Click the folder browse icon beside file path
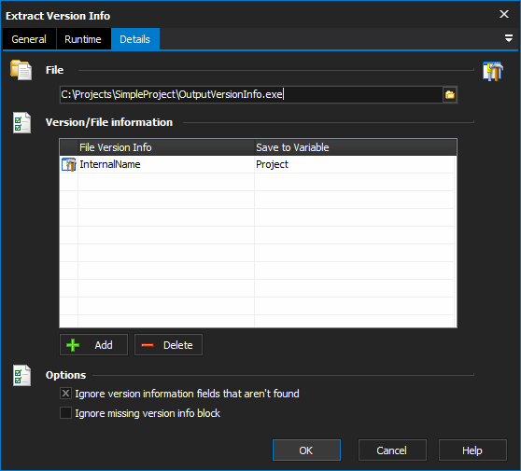The width and height of the screenshot is (521, 471). (x=449, y=94)
